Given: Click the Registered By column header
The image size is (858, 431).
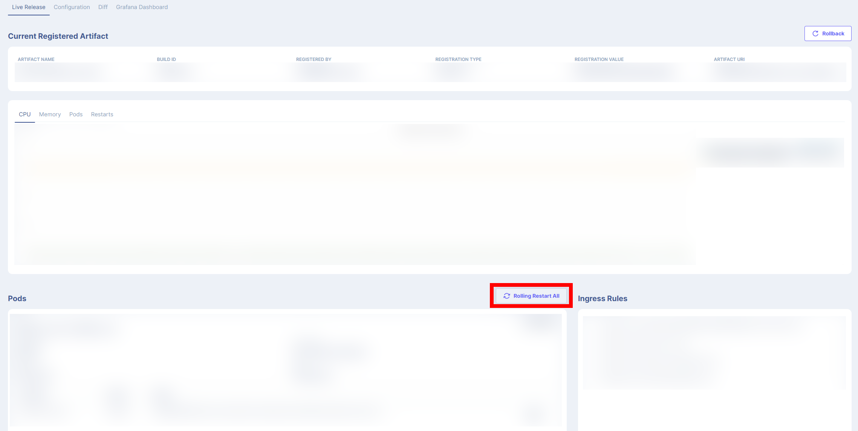Looking at the screenshot, I should (x=314, y=59).
